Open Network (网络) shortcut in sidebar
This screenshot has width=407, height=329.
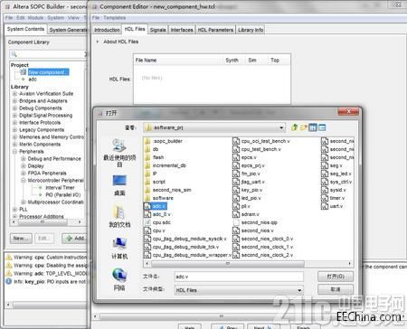(119, 279)
